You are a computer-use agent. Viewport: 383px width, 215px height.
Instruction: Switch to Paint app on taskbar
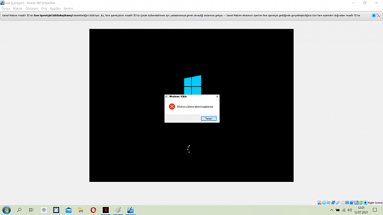[x=118, y=210]
